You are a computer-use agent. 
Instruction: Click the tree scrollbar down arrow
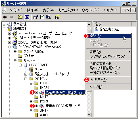click(x=89, y=115)
